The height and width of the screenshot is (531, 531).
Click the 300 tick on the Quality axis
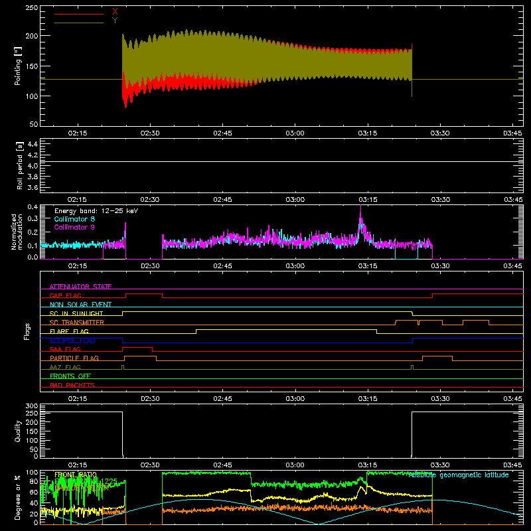pos(32,406)
